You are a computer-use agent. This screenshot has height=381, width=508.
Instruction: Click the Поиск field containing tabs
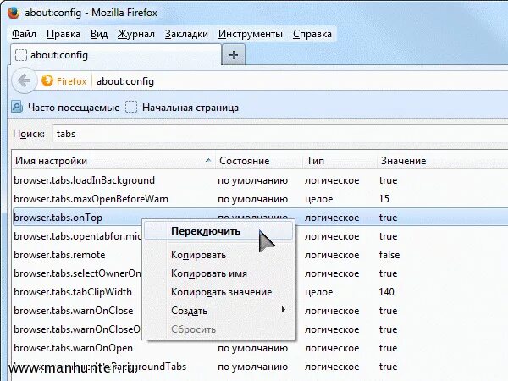tap(280, 134)
